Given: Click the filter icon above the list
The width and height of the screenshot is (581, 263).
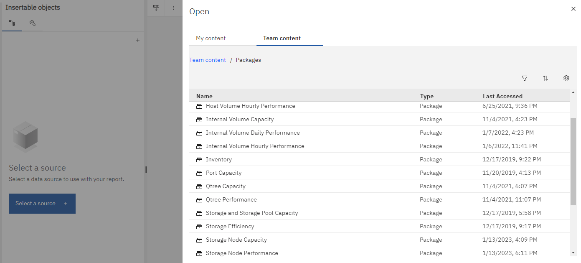Looking at the screenshot, I should pos(525,78).
